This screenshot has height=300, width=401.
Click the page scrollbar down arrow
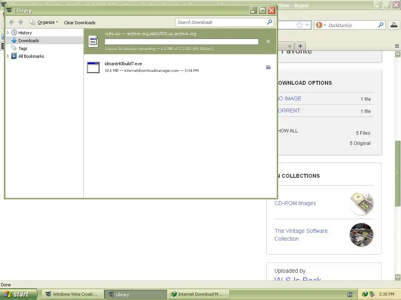coord(397,277)
